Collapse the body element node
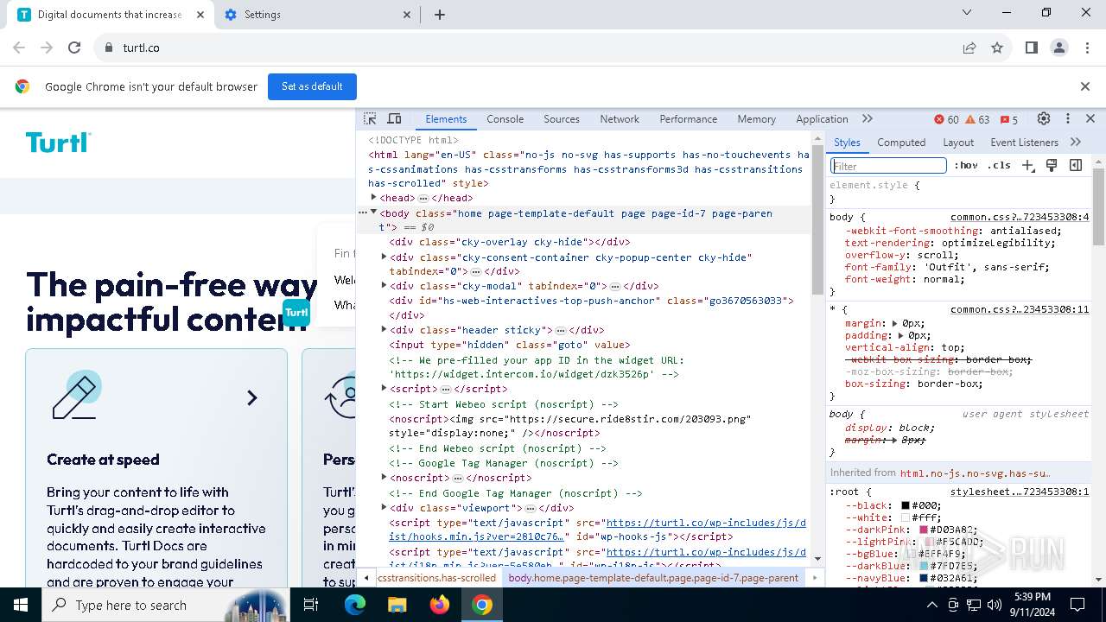The width and height of the screenshot is (1106, 622). [x=374, y=213]
